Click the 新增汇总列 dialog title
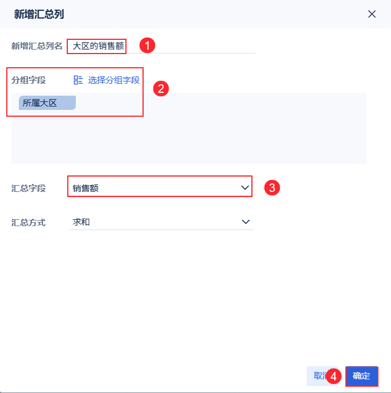 pyautogui.click(x=39, y=14)
